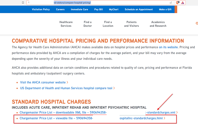
Task: Click the share icon in the address bar
Action: 171,3
